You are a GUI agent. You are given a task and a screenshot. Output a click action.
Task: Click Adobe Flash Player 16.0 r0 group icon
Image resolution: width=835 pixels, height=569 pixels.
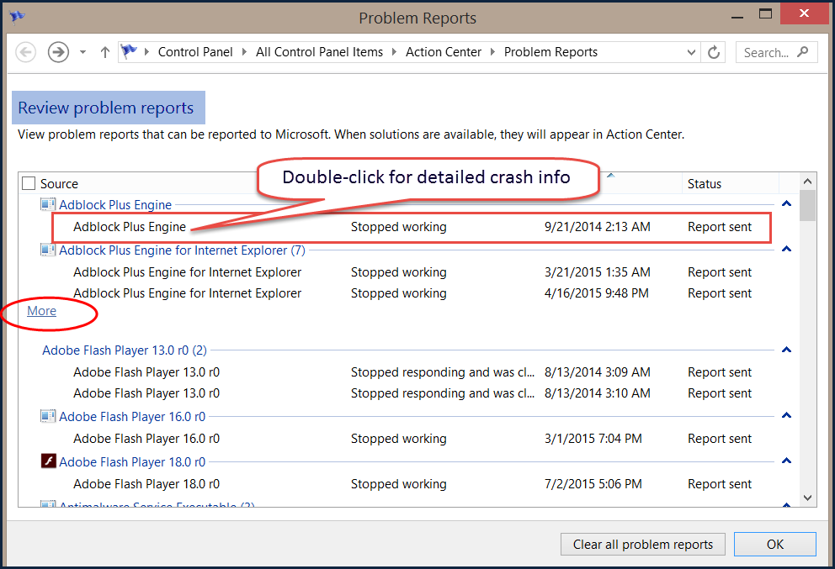coord(48,416)
